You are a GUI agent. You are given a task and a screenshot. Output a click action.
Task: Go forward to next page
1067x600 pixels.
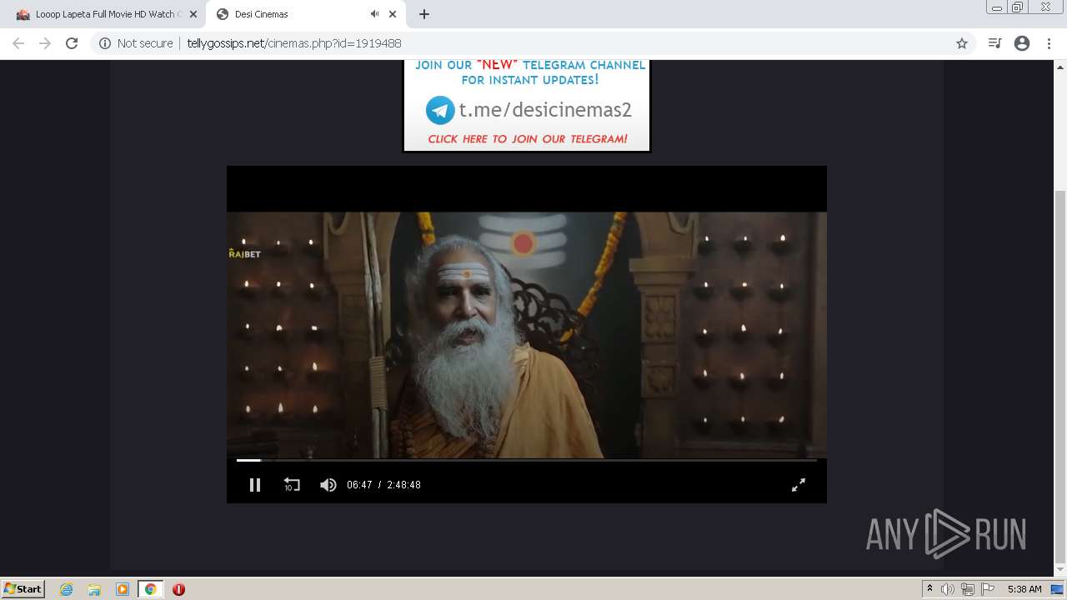point(45,43)
